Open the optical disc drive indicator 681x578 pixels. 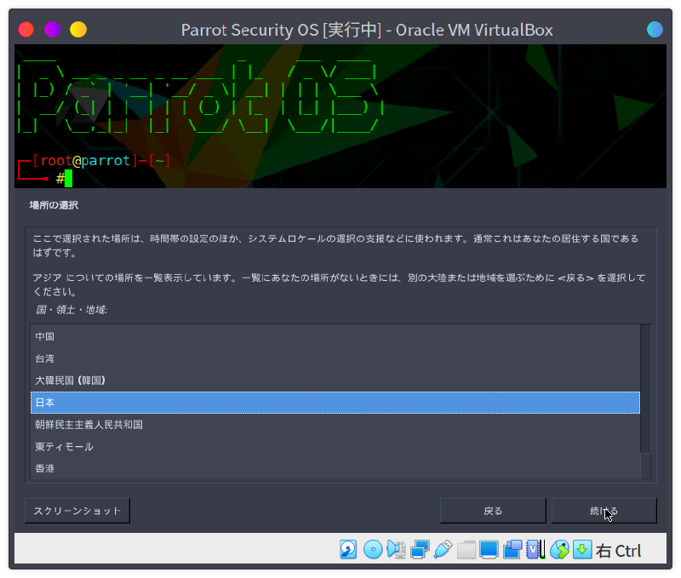pos(372,550)
